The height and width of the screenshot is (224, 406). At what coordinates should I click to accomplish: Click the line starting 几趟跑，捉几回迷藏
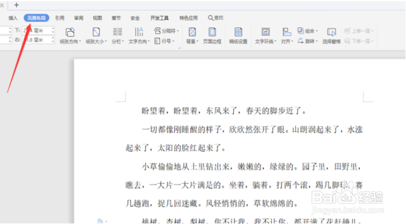tap(212, 204)
